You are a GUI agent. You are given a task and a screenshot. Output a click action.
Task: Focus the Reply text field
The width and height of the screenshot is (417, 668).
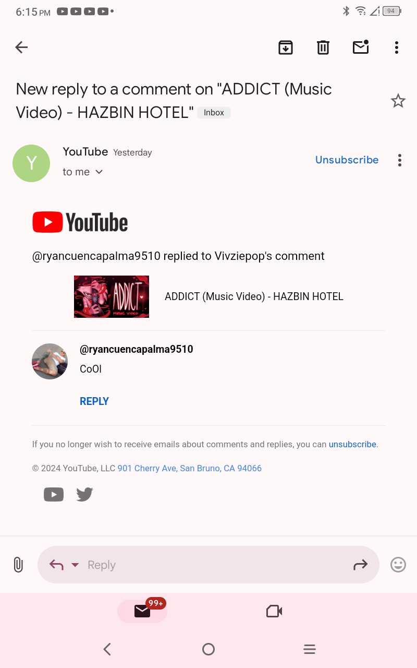[x=208, y=565]
